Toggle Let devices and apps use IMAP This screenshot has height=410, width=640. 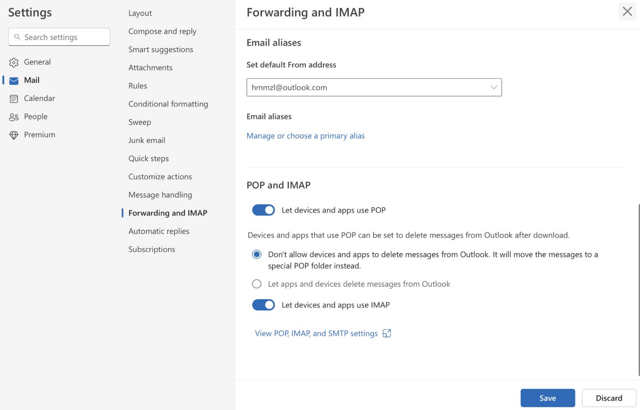(x=263, y=305)
